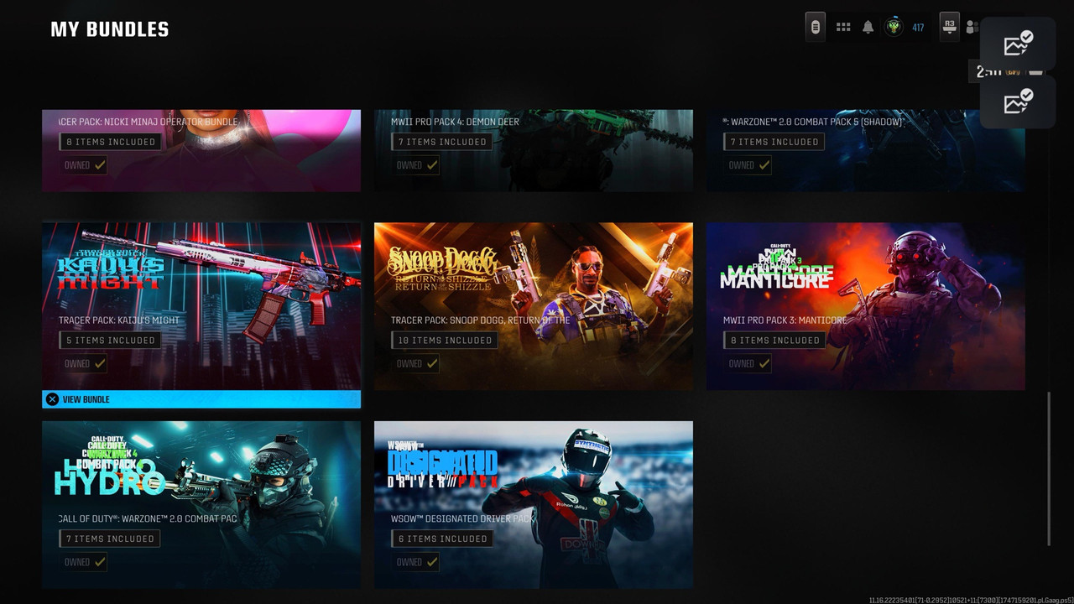Open the grid apps menu icon
This screenshot has height=604, width=1074.
(x=843, y=28)
